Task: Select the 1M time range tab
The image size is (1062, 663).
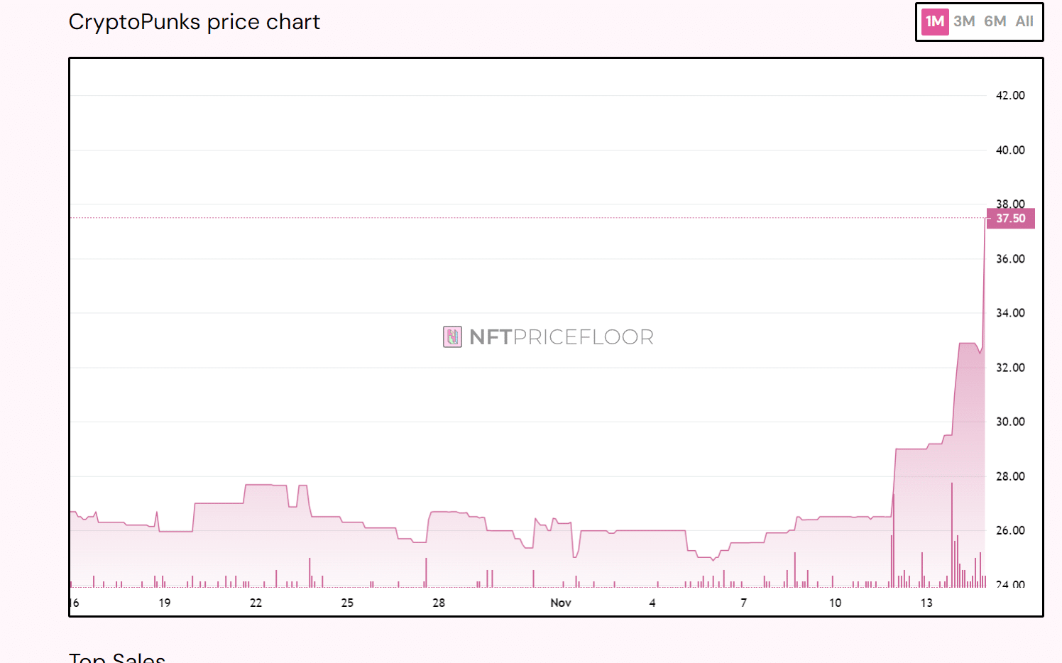Action: point(935,21)
